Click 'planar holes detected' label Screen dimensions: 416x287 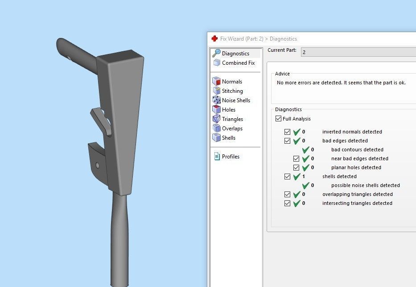(356, 167)
